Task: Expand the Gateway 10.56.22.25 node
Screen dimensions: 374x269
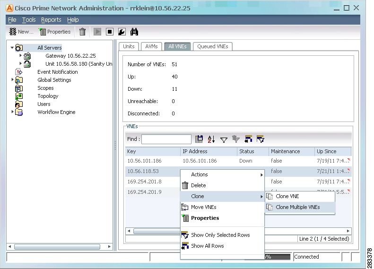Action: [x=20, y=56]
